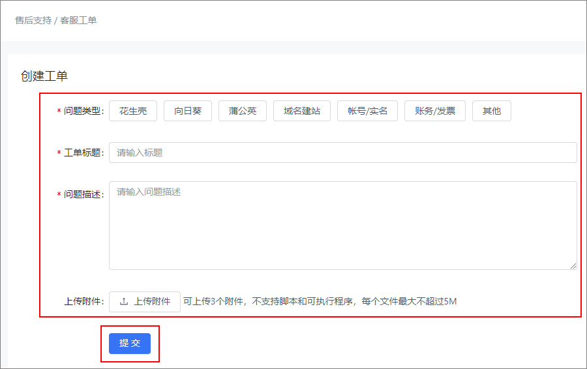The height and width of the screenshot is (369, 587).
Task: Select 其他 problem type
Action: coord(492,111)
